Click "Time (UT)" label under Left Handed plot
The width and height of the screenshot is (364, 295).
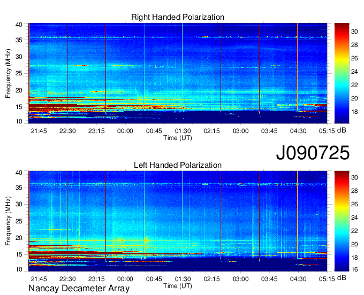tap(178, 286)
